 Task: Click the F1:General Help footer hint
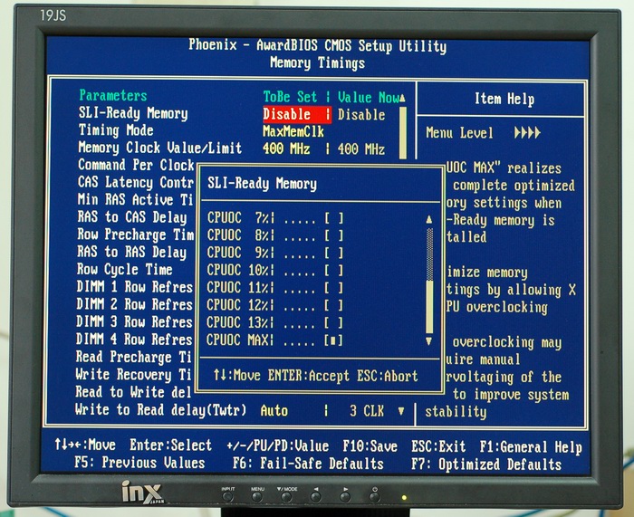[x=531, y=447]
